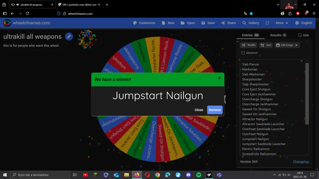Sort the entries list
The height and width of the screenshot is (179, 319).
266,45
